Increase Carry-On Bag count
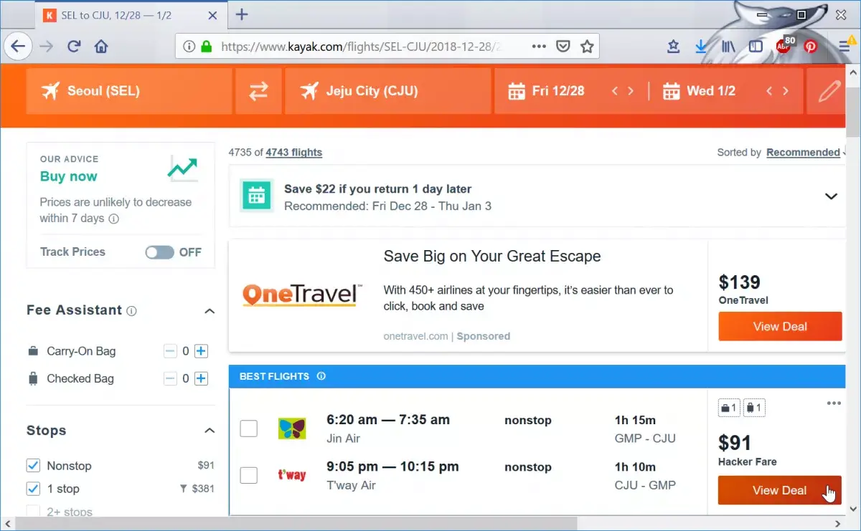The image size is (861, 531). pos(201,351)
